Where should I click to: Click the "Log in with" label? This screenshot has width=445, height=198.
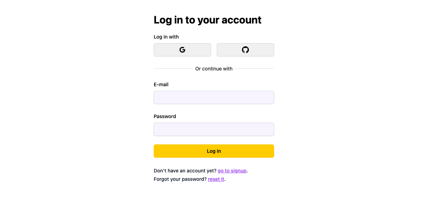coord(166,37)
